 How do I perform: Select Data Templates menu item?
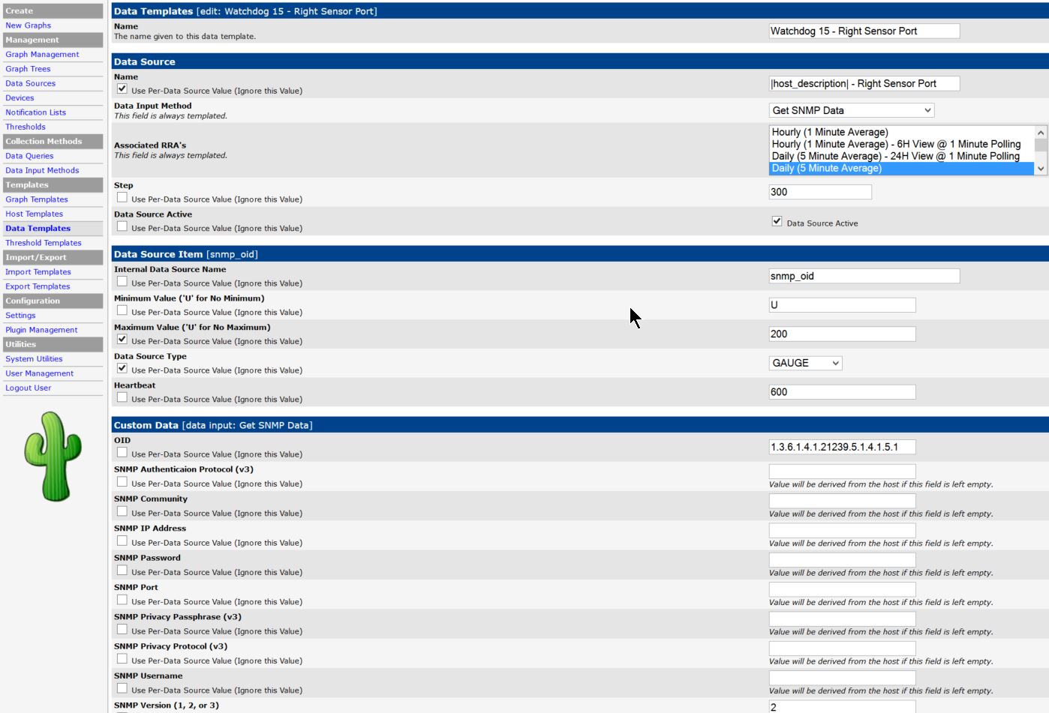click(x=38, y=229)
